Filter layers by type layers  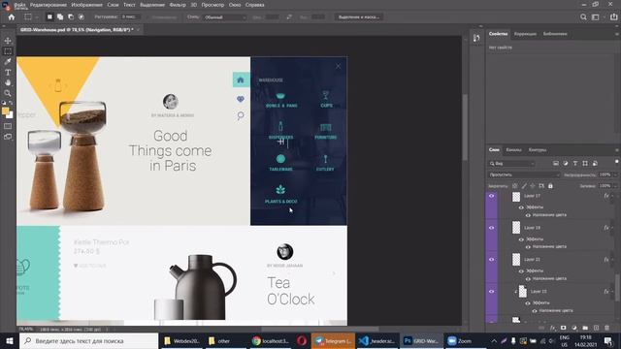(x=575, y=164)
